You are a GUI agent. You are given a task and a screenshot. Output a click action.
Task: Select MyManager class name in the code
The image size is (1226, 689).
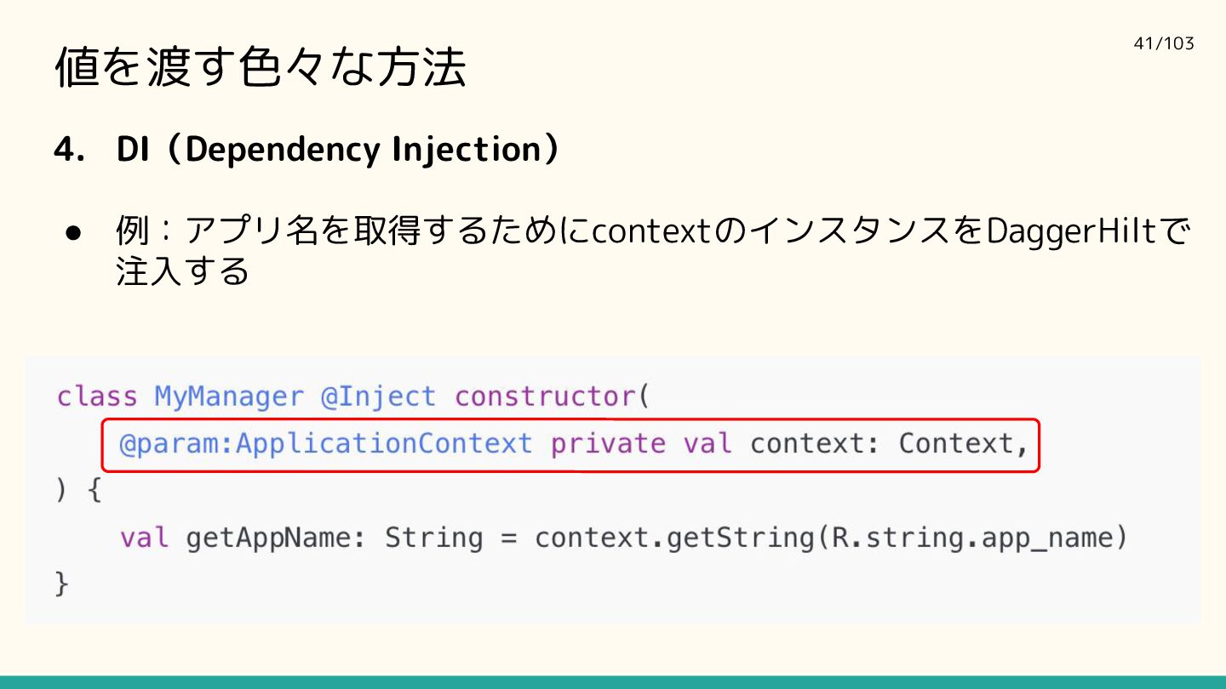tap(228, 397)
